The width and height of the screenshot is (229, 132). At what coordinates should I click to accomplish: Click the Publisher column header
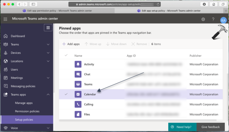[195, 56]
